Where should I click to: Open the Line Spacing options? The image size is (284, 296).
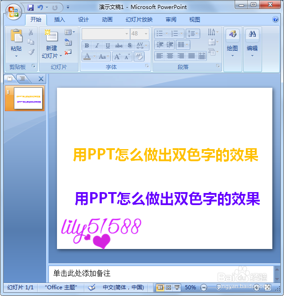tap(193, 34)
